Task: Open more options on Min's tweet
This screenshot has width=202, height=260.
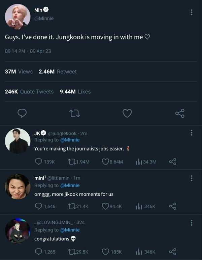Action: click(x=192, y=12)
